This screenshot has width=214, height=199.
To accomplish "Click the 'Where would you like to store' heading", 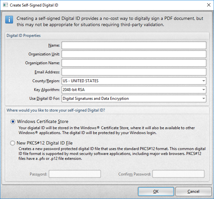I will pos(56,110).
